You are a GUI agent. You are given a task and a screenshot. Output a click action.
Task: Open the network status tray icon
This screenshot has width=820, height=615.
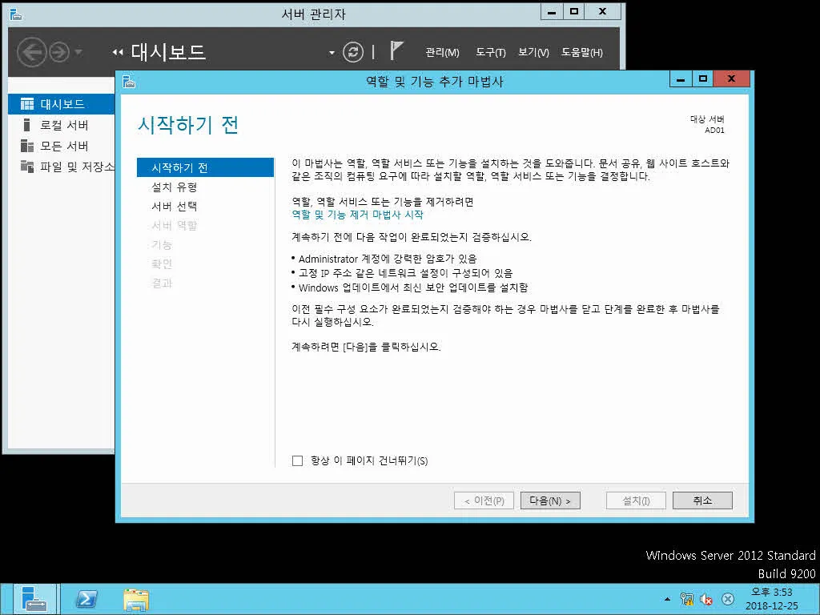pyautogui.click(x=686, y=598)
